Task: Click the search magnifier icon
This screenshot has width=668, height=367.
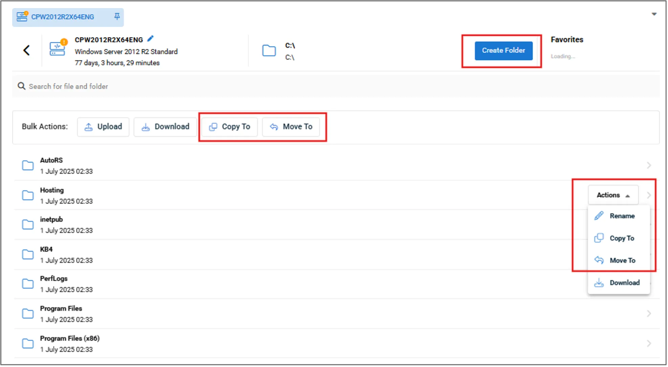Action: pos(21,86)
